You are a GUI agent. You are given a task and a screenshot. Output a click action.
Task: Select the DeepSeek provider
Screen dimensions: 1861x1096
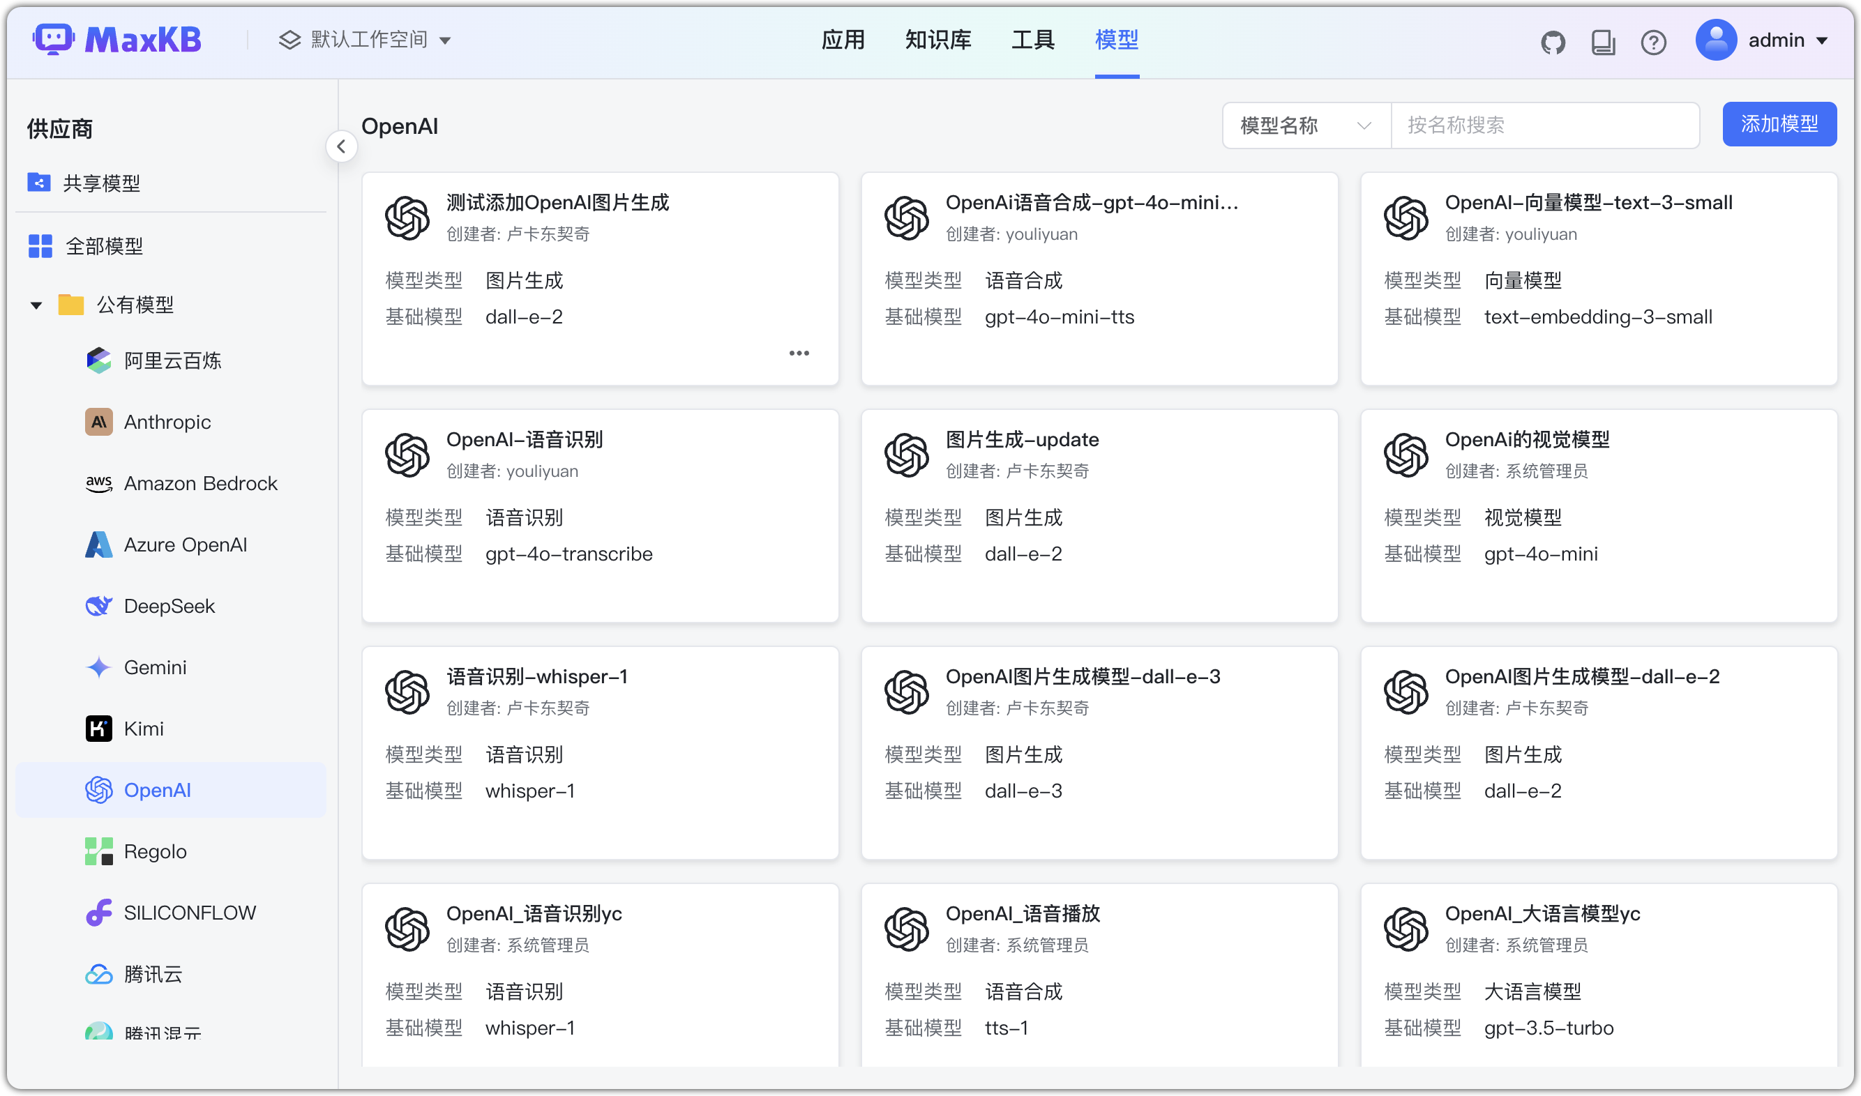pos(171,606)
